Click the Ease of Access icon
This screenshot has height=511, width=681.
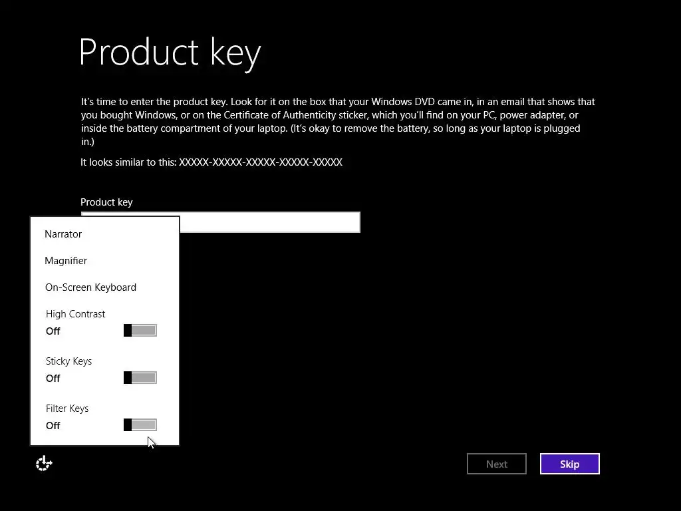point(44,463)
